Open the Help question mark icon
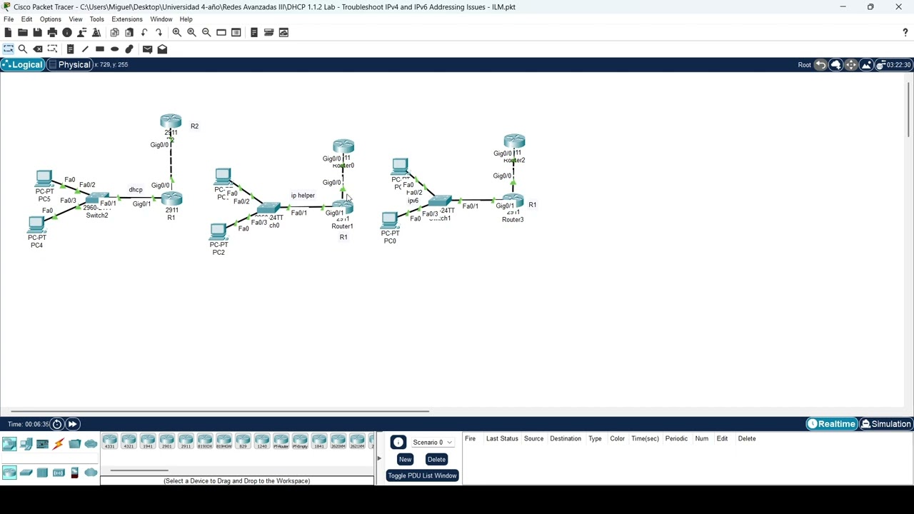This screenshot has height=514, width=914. (905, 32)
